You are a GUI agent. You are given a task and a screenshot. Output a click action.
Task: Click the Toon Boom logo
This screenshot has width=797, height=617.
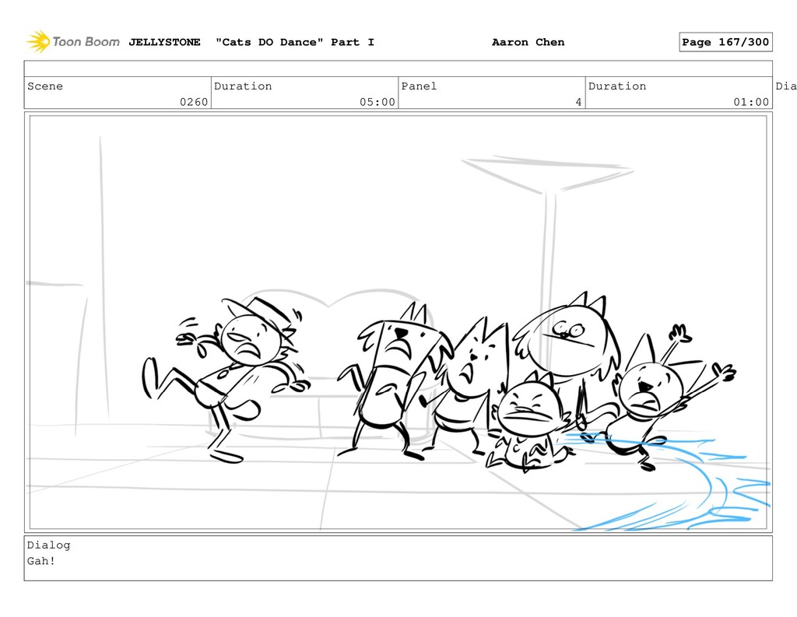(73, 42)
